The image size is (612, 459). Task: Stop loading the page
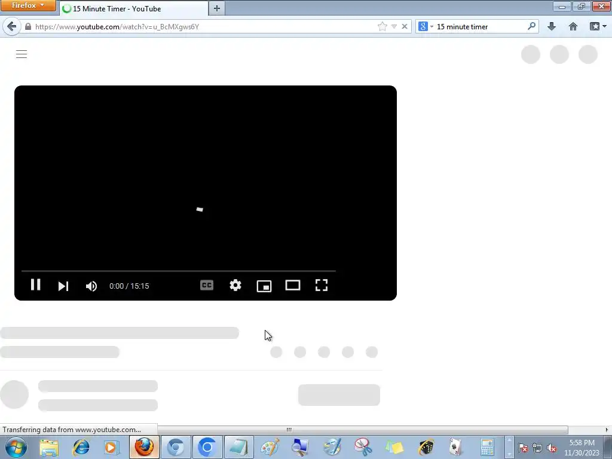point(405,26)
